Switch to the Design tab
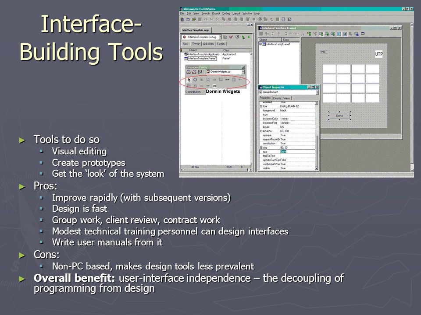This screenshot has width=421, height=315. coord(196,43)
